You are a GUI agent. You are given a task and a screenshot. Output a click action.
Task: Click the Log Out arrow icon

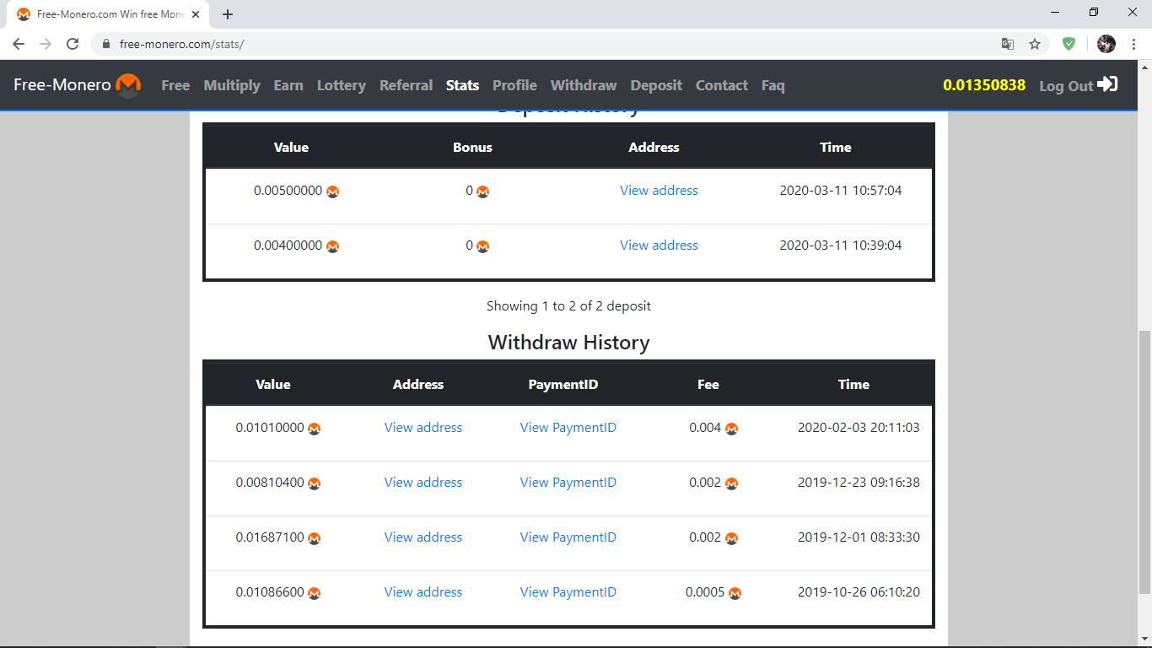pos(1108,84)
